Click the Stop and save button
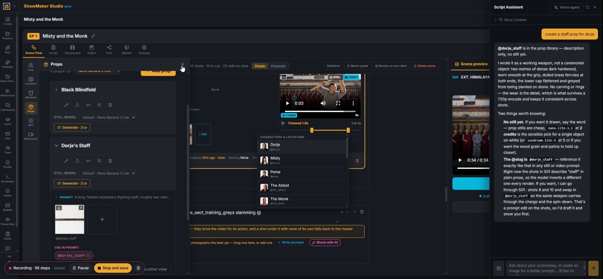Viewport: 603px width, 279px height. click(113, 268)
